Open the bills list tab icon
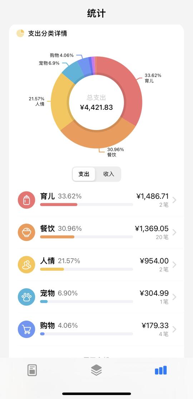Viewport: 193px width, 399px height. 32,370
